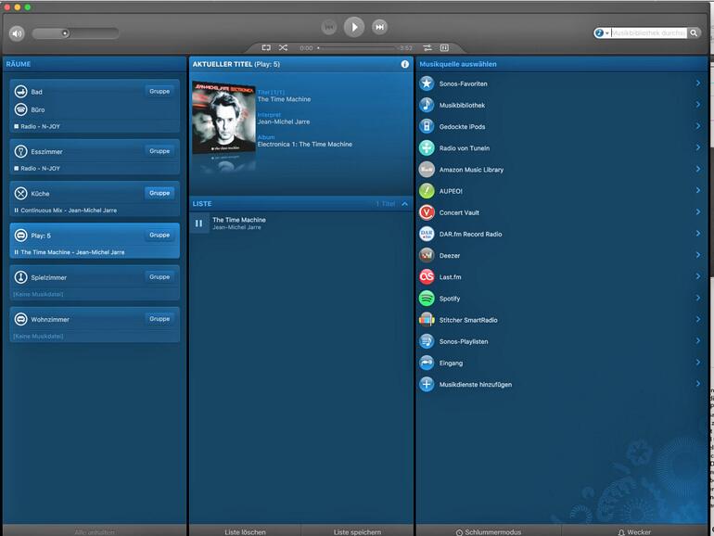
Task: Select the Esszimmer room icon
Action: (20, 152)
